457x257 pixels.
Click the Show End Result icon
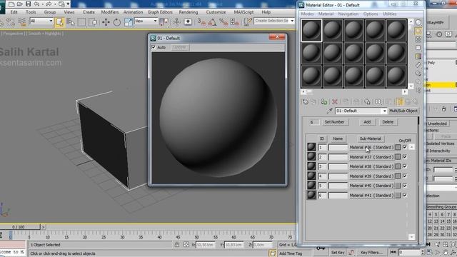tap(400, 101)
